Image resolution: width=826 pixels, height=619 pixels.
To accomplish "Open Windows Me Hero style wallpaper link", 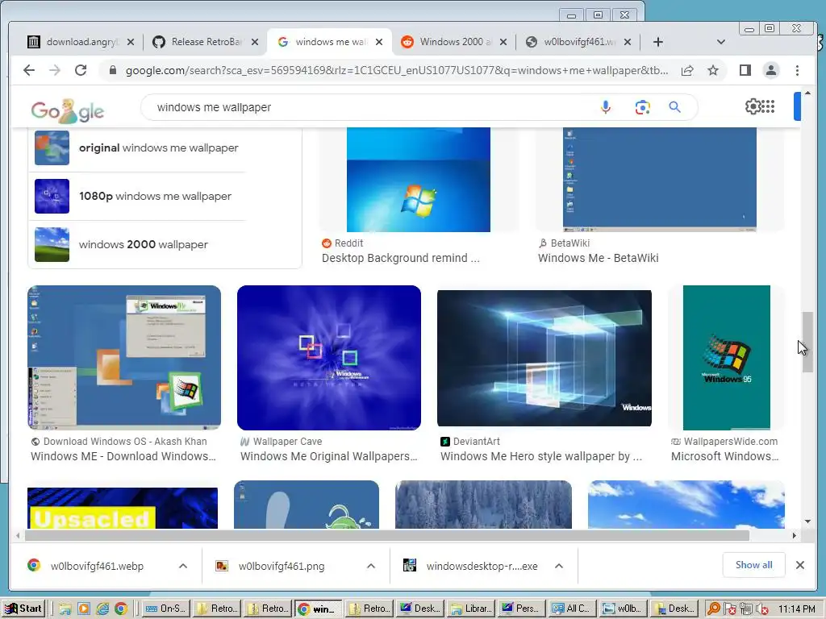I will pos(541,456).
